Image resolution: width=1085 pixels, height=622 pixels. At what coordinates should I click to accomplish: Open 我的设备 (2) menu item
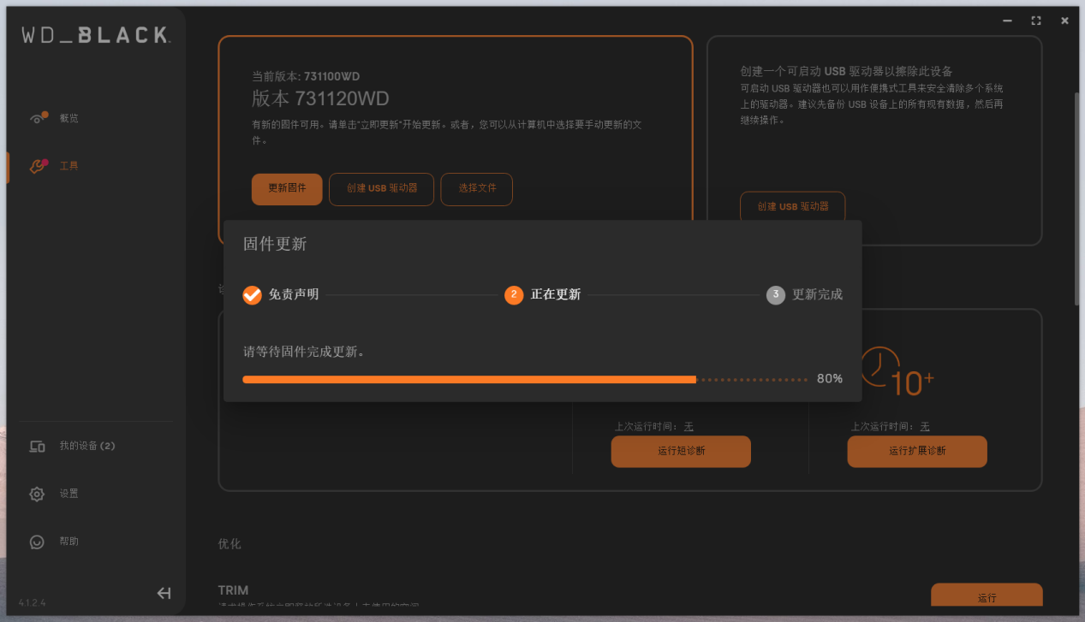click(x=87, y=446)
